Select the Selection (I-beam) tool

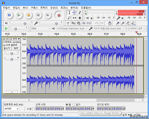coord(69,12)
